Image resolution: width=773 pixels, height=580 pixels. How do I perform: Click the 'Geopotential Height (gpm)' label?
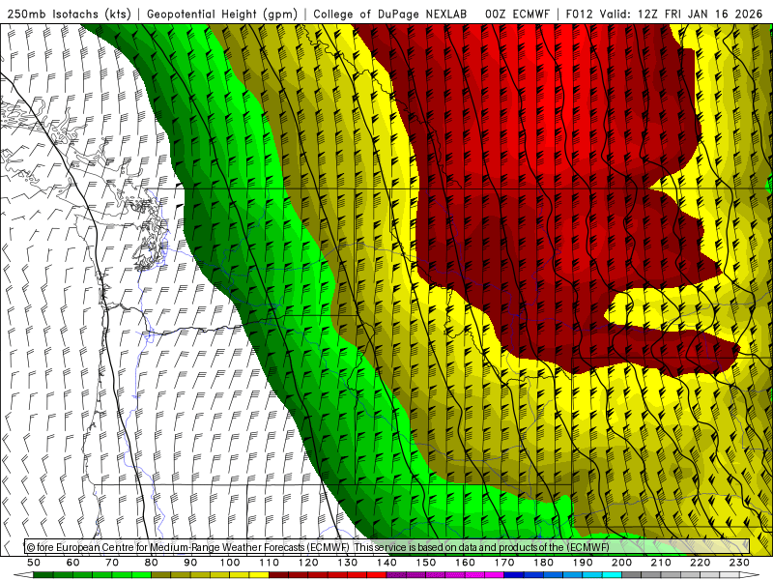coord(222,14)
